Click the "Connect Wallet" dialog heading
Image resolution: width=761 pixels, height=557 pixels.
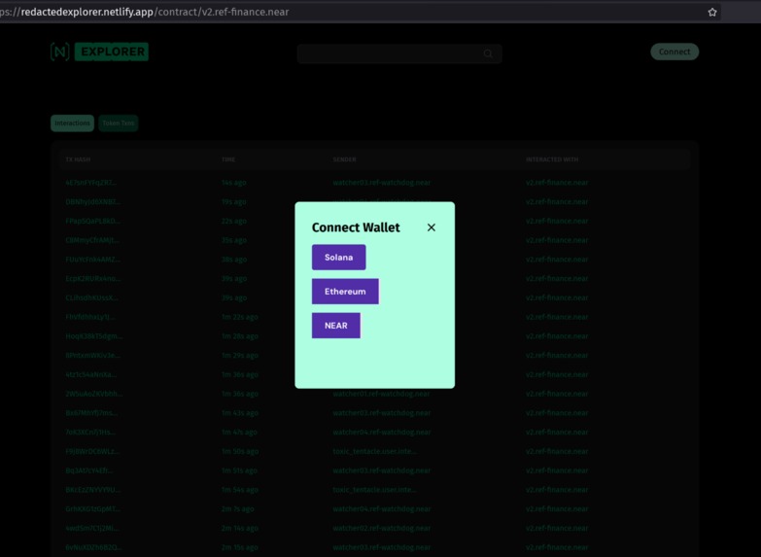point(356,227)
